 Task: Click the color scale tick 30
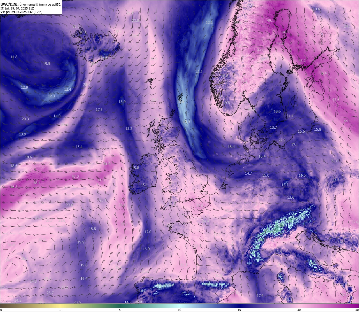(299, 310)
